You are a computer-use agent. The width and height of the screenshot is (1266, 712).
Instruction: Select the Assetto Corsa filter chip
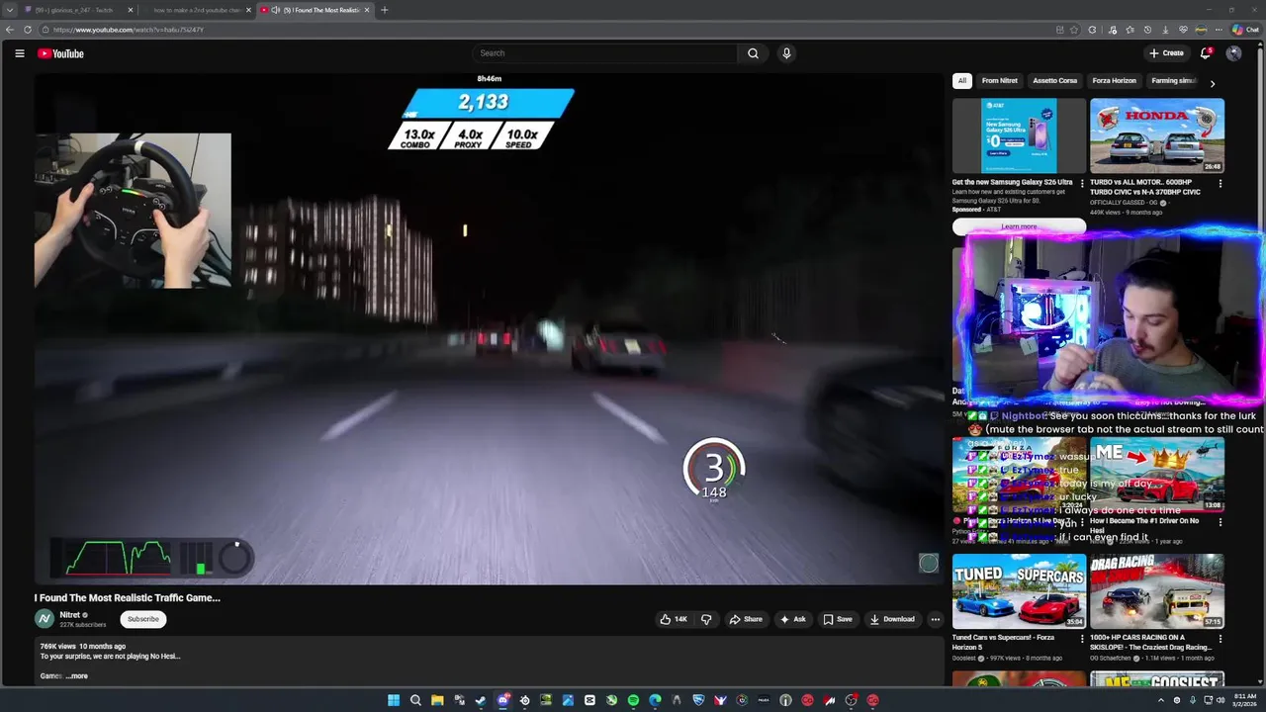pos(1054,81)
